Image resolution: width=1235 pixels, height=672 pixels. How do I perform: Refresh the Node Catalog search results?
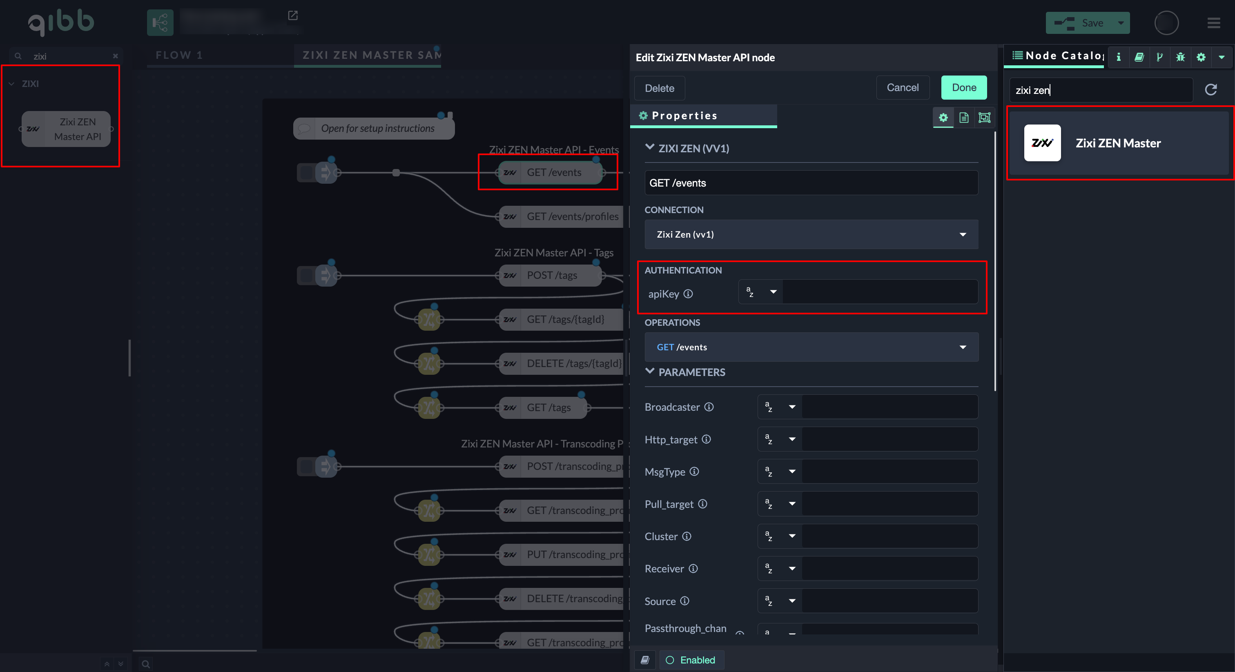[x=1210, y=90]
